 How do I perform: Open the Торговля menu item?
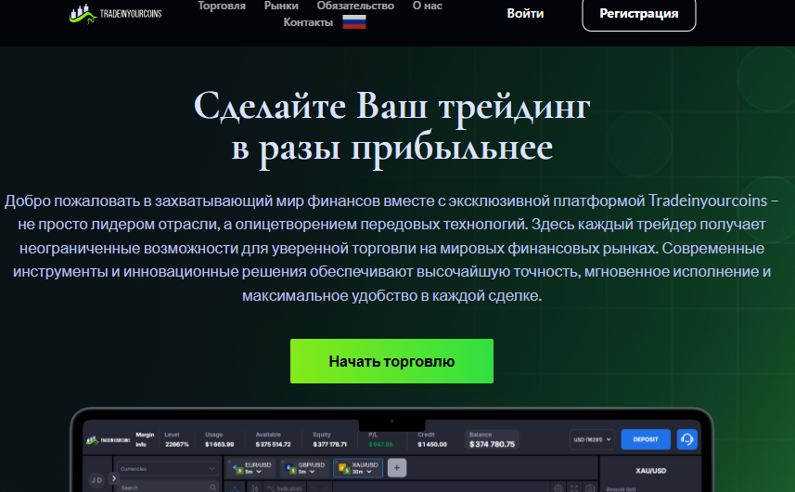coord(222,6)
